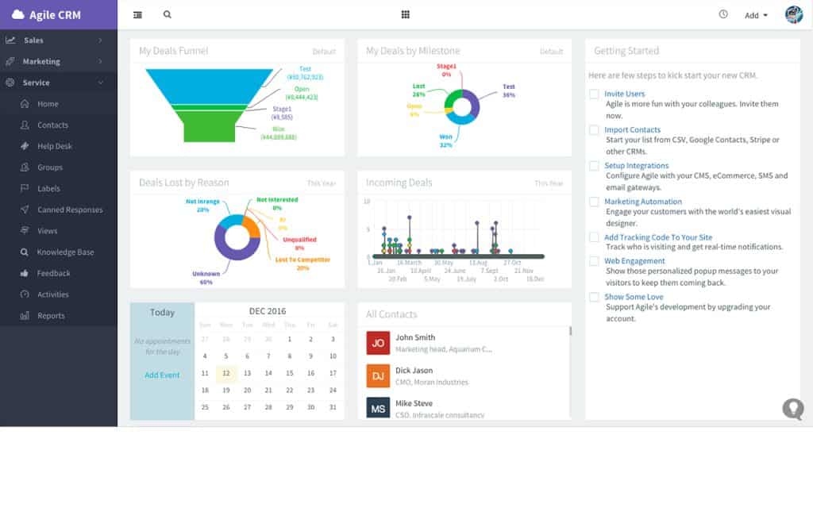The width and height of the screenshot is (813, 508).
Task: Expand the Sales section in the sidebar
Action: 59,40
